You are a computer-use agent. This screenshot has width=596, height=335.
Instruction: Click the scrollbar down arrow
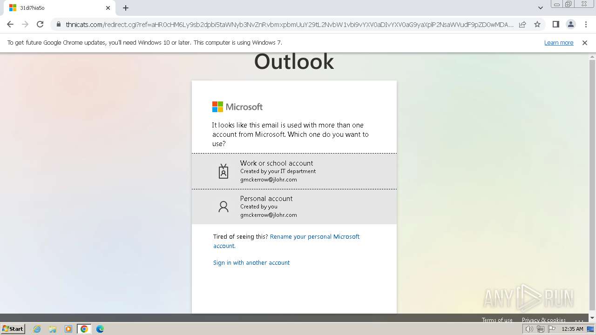[592, 318]
